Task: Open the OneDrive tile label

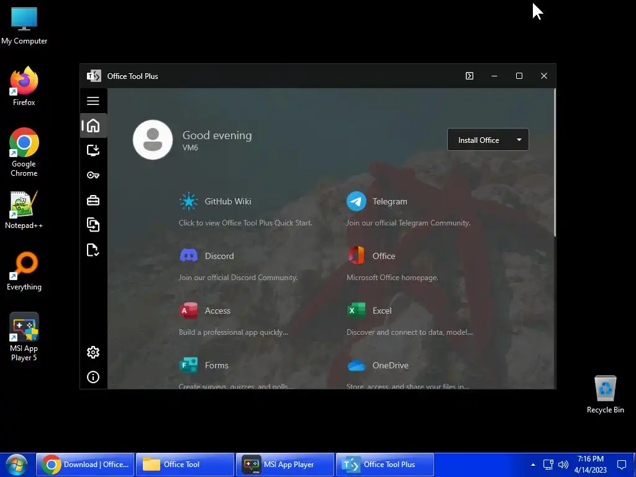Action: [390, 365]
